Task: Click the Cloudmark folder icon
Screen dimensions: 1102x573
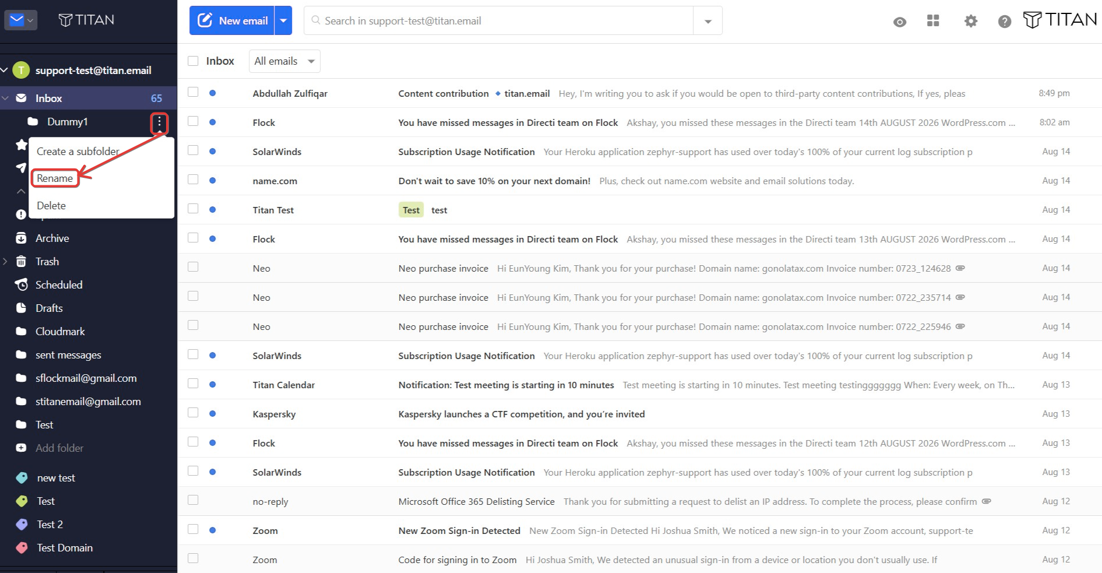Action: (x=21, y=331)
